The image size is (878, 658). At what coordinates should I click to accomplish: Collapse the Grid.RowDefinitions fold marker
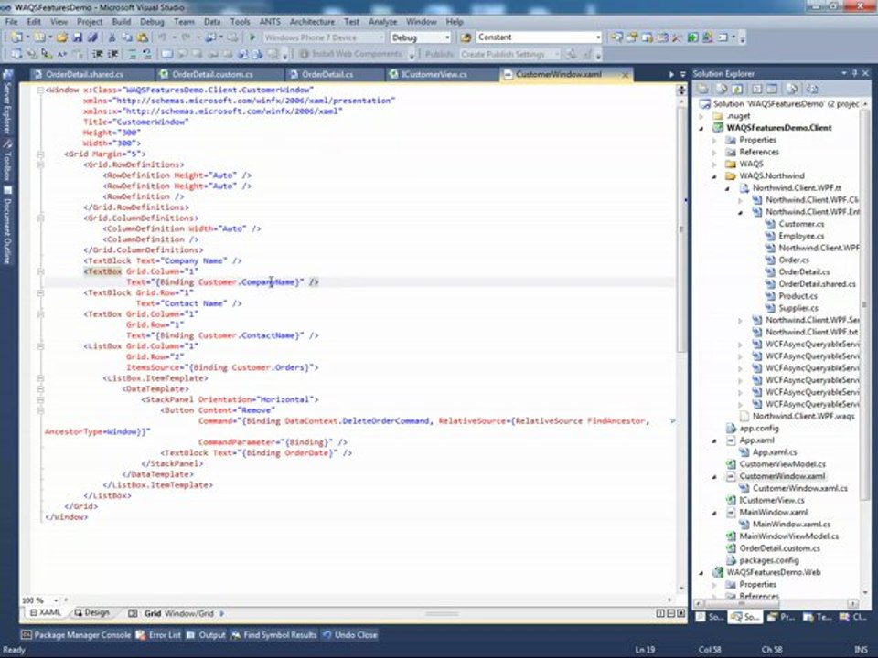(40, 164)
